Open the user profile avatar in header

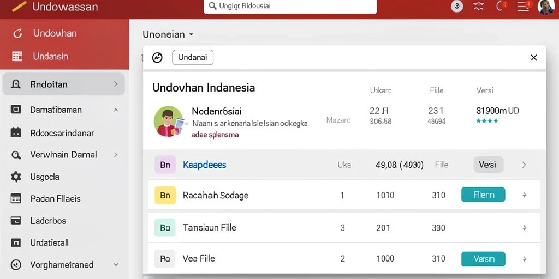(546, 7)
